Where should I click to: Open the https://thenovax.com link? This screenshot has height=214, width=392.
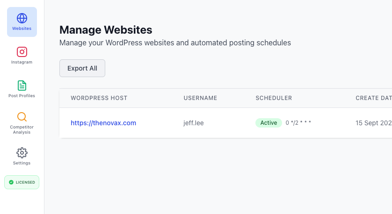coord(103,123)
